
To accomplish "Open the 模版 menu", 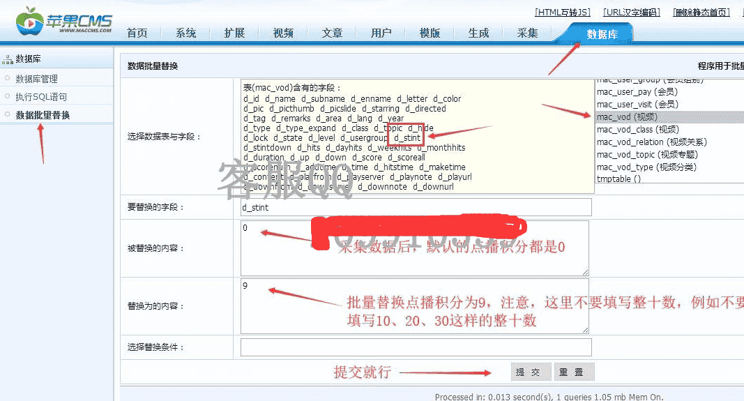I will [430, 33].
